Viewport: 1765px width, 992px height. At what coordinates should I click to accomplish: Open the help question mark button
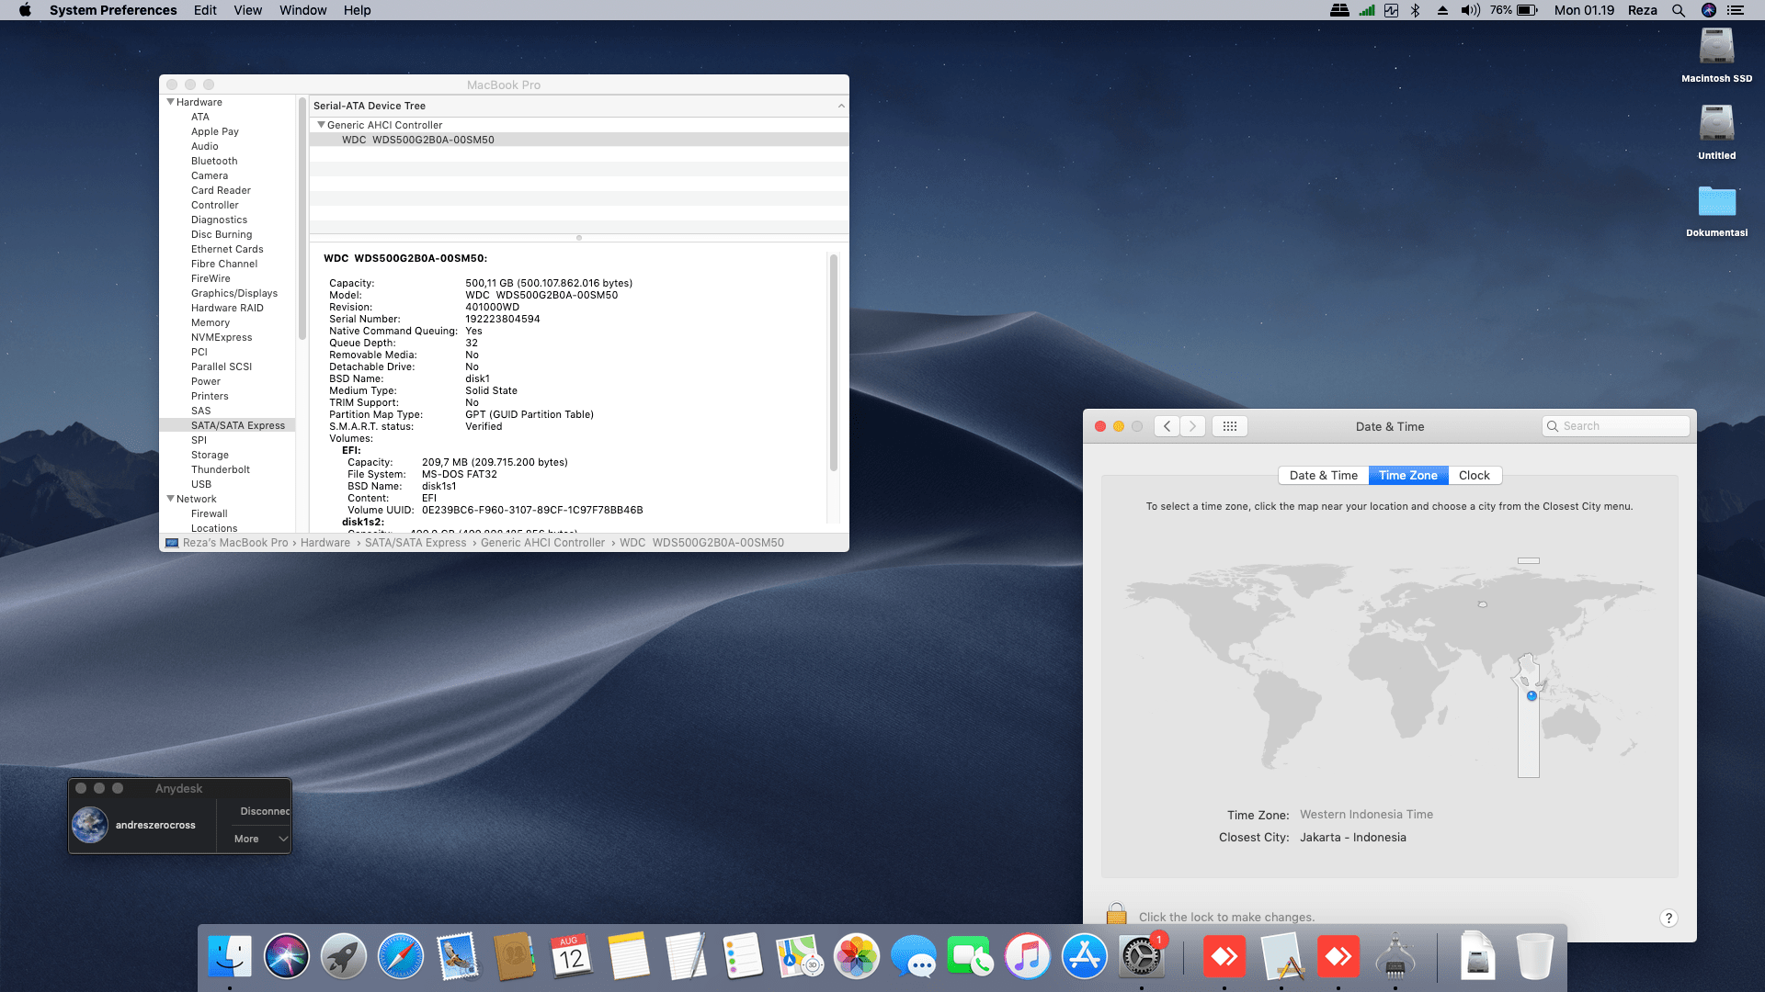pyautogui.click(x=1668, y=918)
